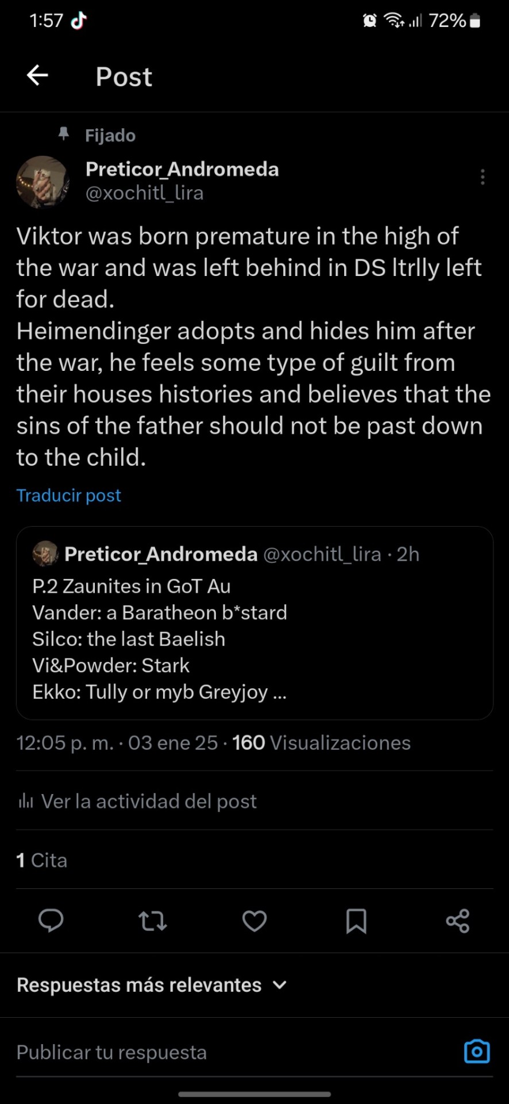The height and width of the screenshot is (1104, 509).
Task: Share the post via share icon
Action: pyautogui.click(x=458, y=921)
